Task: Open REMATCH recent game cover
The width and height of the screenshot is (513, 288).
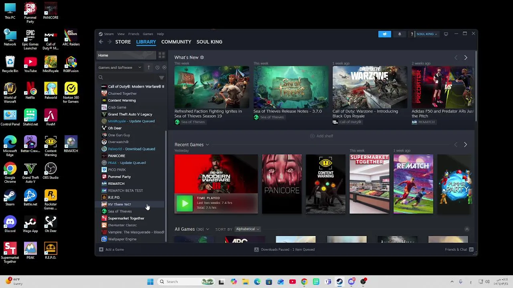Action: [413, 184]
